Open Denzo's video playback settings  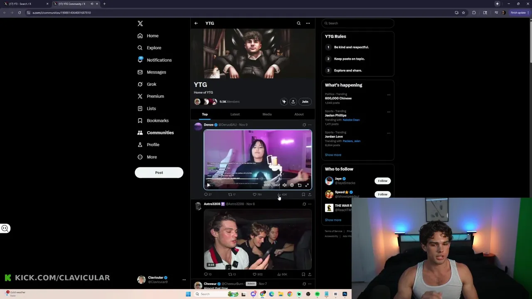(292, 185)
